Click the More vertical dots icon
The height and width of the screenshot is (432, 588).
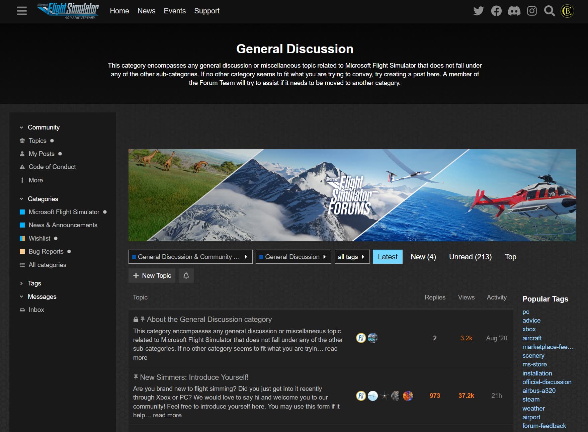pos(22,180)
